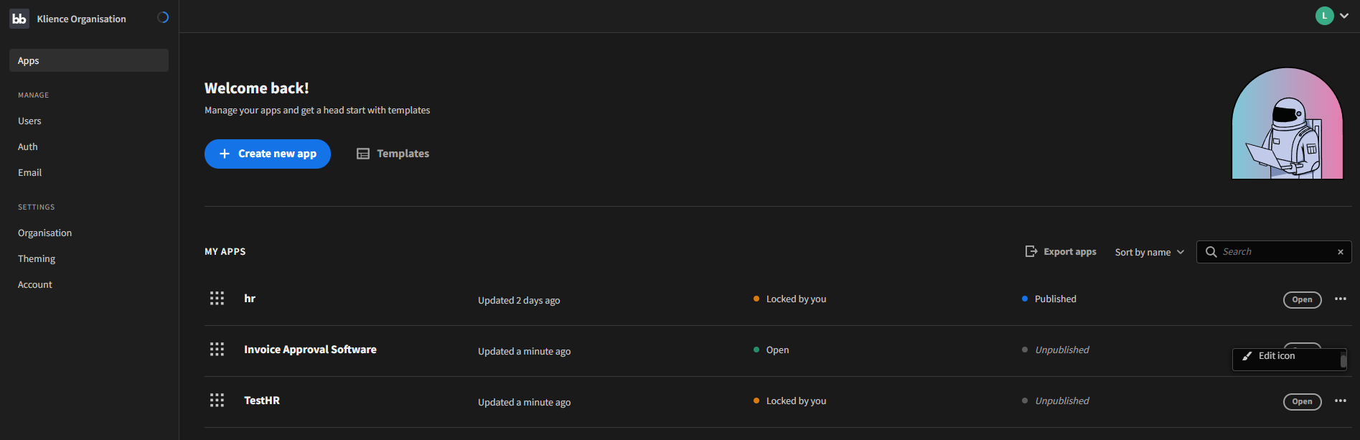Open Organisation settings page

coord(44,233)
